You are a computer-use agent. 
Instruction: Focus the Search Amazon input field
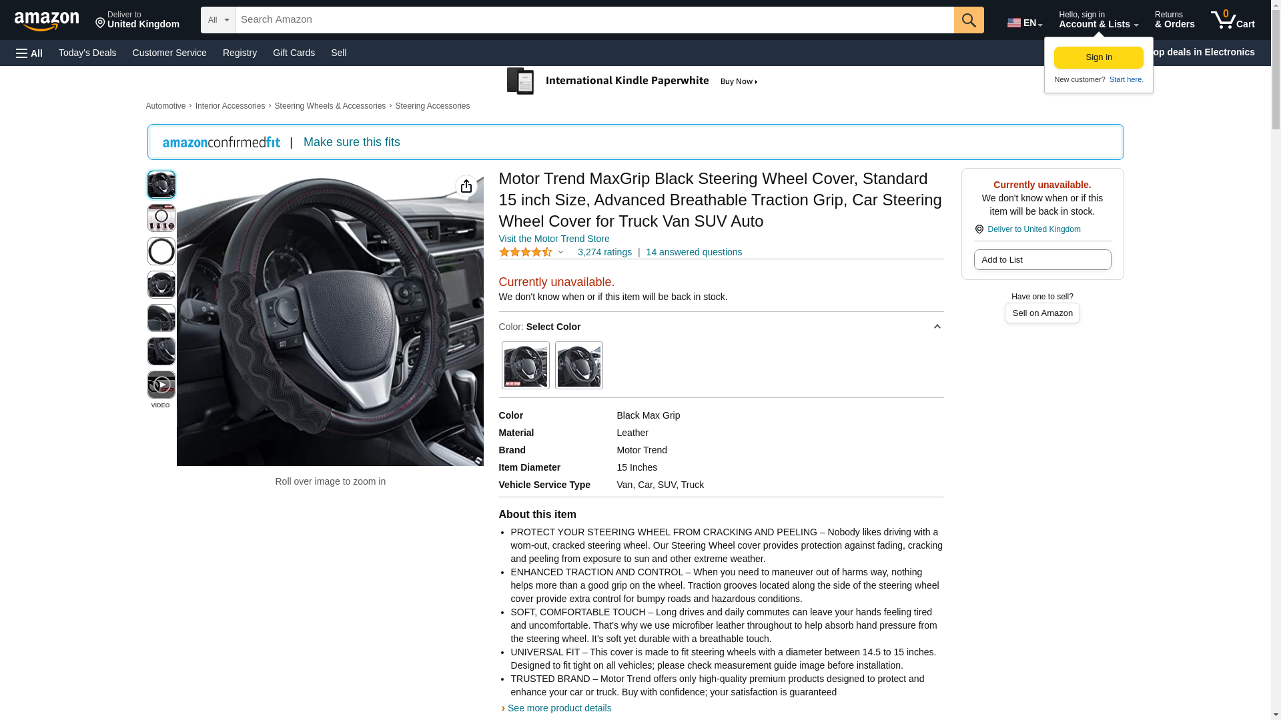594,20
